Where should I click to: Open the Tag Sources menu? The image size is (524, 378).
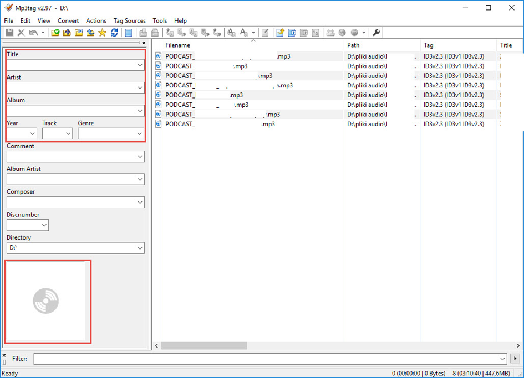129,20
